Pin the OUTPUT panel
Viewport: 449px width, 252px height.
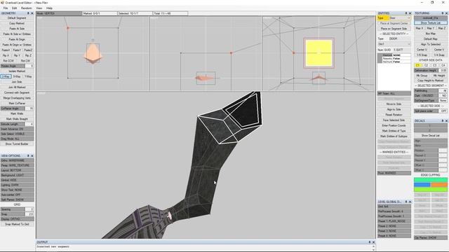point(370,242)
